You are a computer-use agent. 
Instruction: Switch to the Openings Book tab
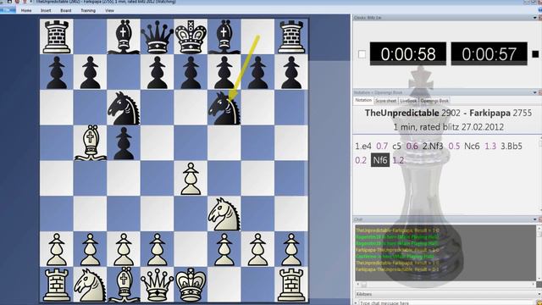pos(434,101)
